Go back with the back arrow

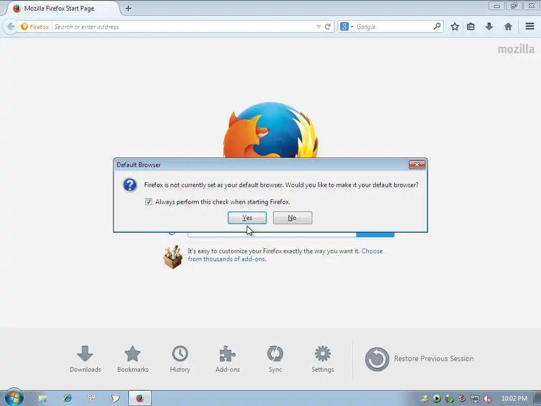click(x=11, y=26)
